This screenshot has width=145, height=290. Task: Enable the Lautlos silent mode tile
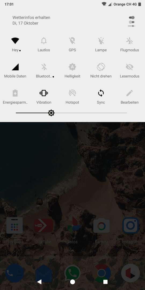point(44,41)
